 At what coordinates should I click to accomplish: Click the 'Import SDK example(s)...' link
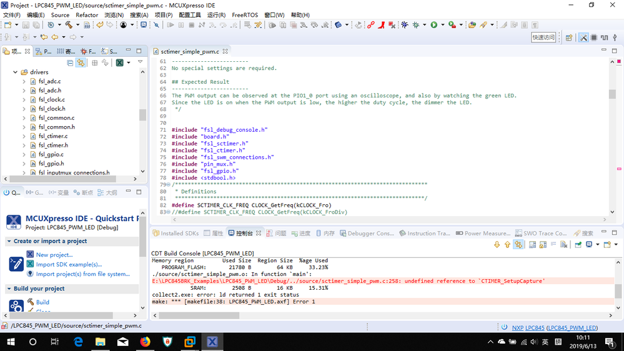tap(69, 264)
